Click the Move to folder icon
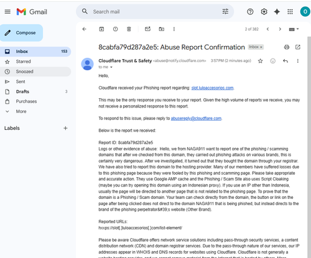Viewport: 311px width, 258px height. click(162, 29)
